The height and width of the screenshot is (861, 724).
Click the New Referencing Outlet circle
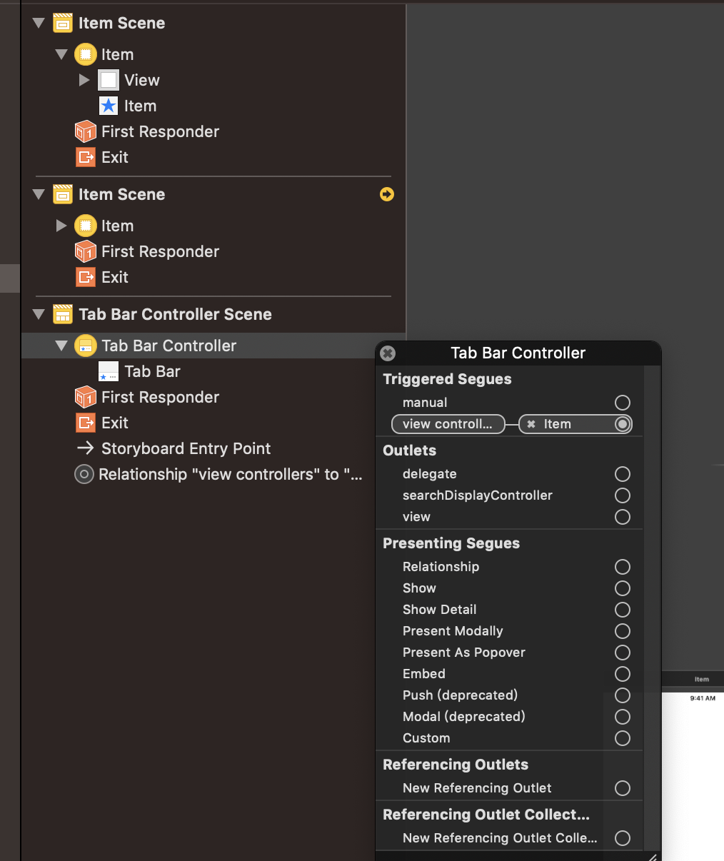(x=623, y=788)
